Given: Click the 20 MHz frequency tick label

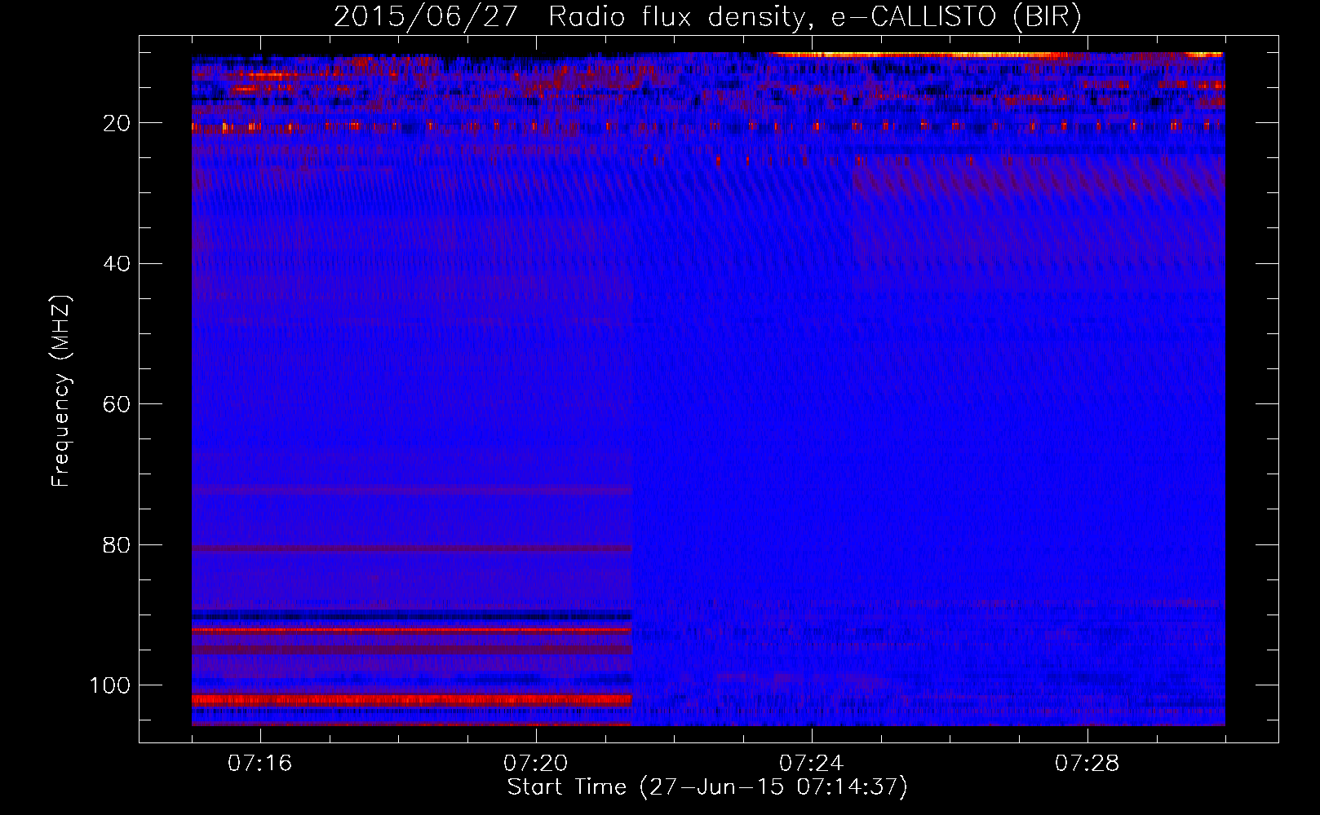Looking at the screenshot, I should (x=117, y=124).
